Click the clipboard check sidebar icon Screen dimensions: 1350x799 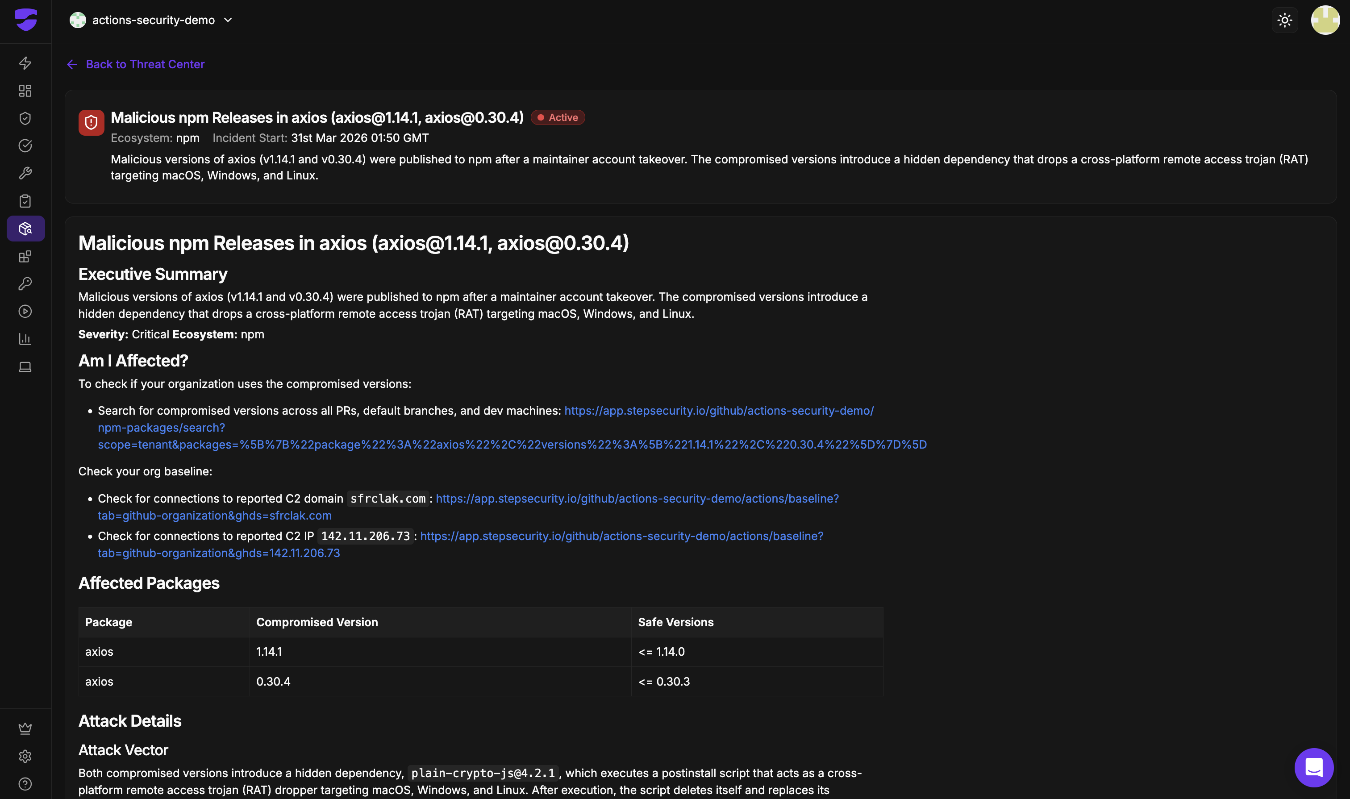click(25, 201)
